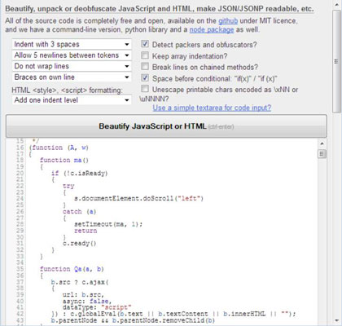Open the Indent with 3 spaces dropdown

(72, 44)
